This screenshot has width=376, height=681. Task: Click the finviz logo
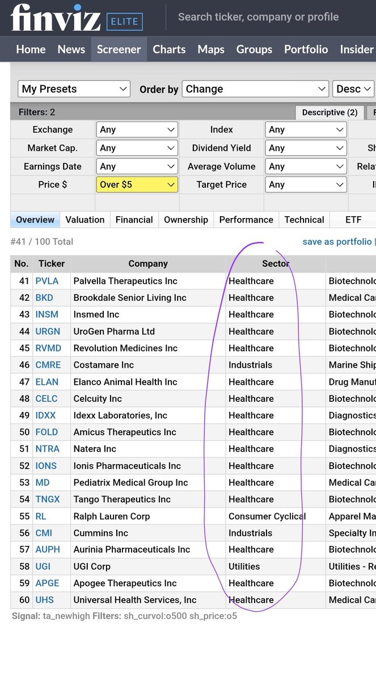coord(56,18)
